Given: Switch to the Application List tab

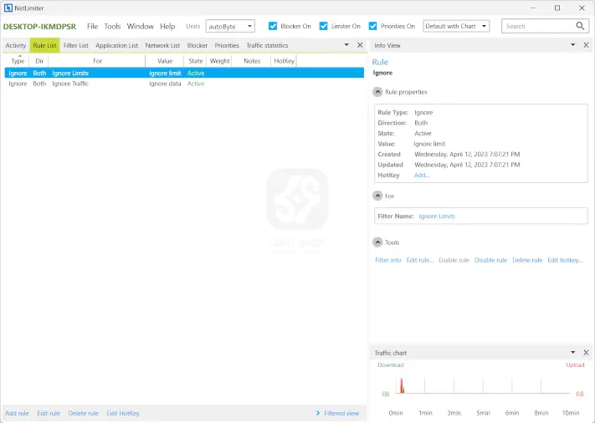Looking at the screenshot, I should pos(117,45).
